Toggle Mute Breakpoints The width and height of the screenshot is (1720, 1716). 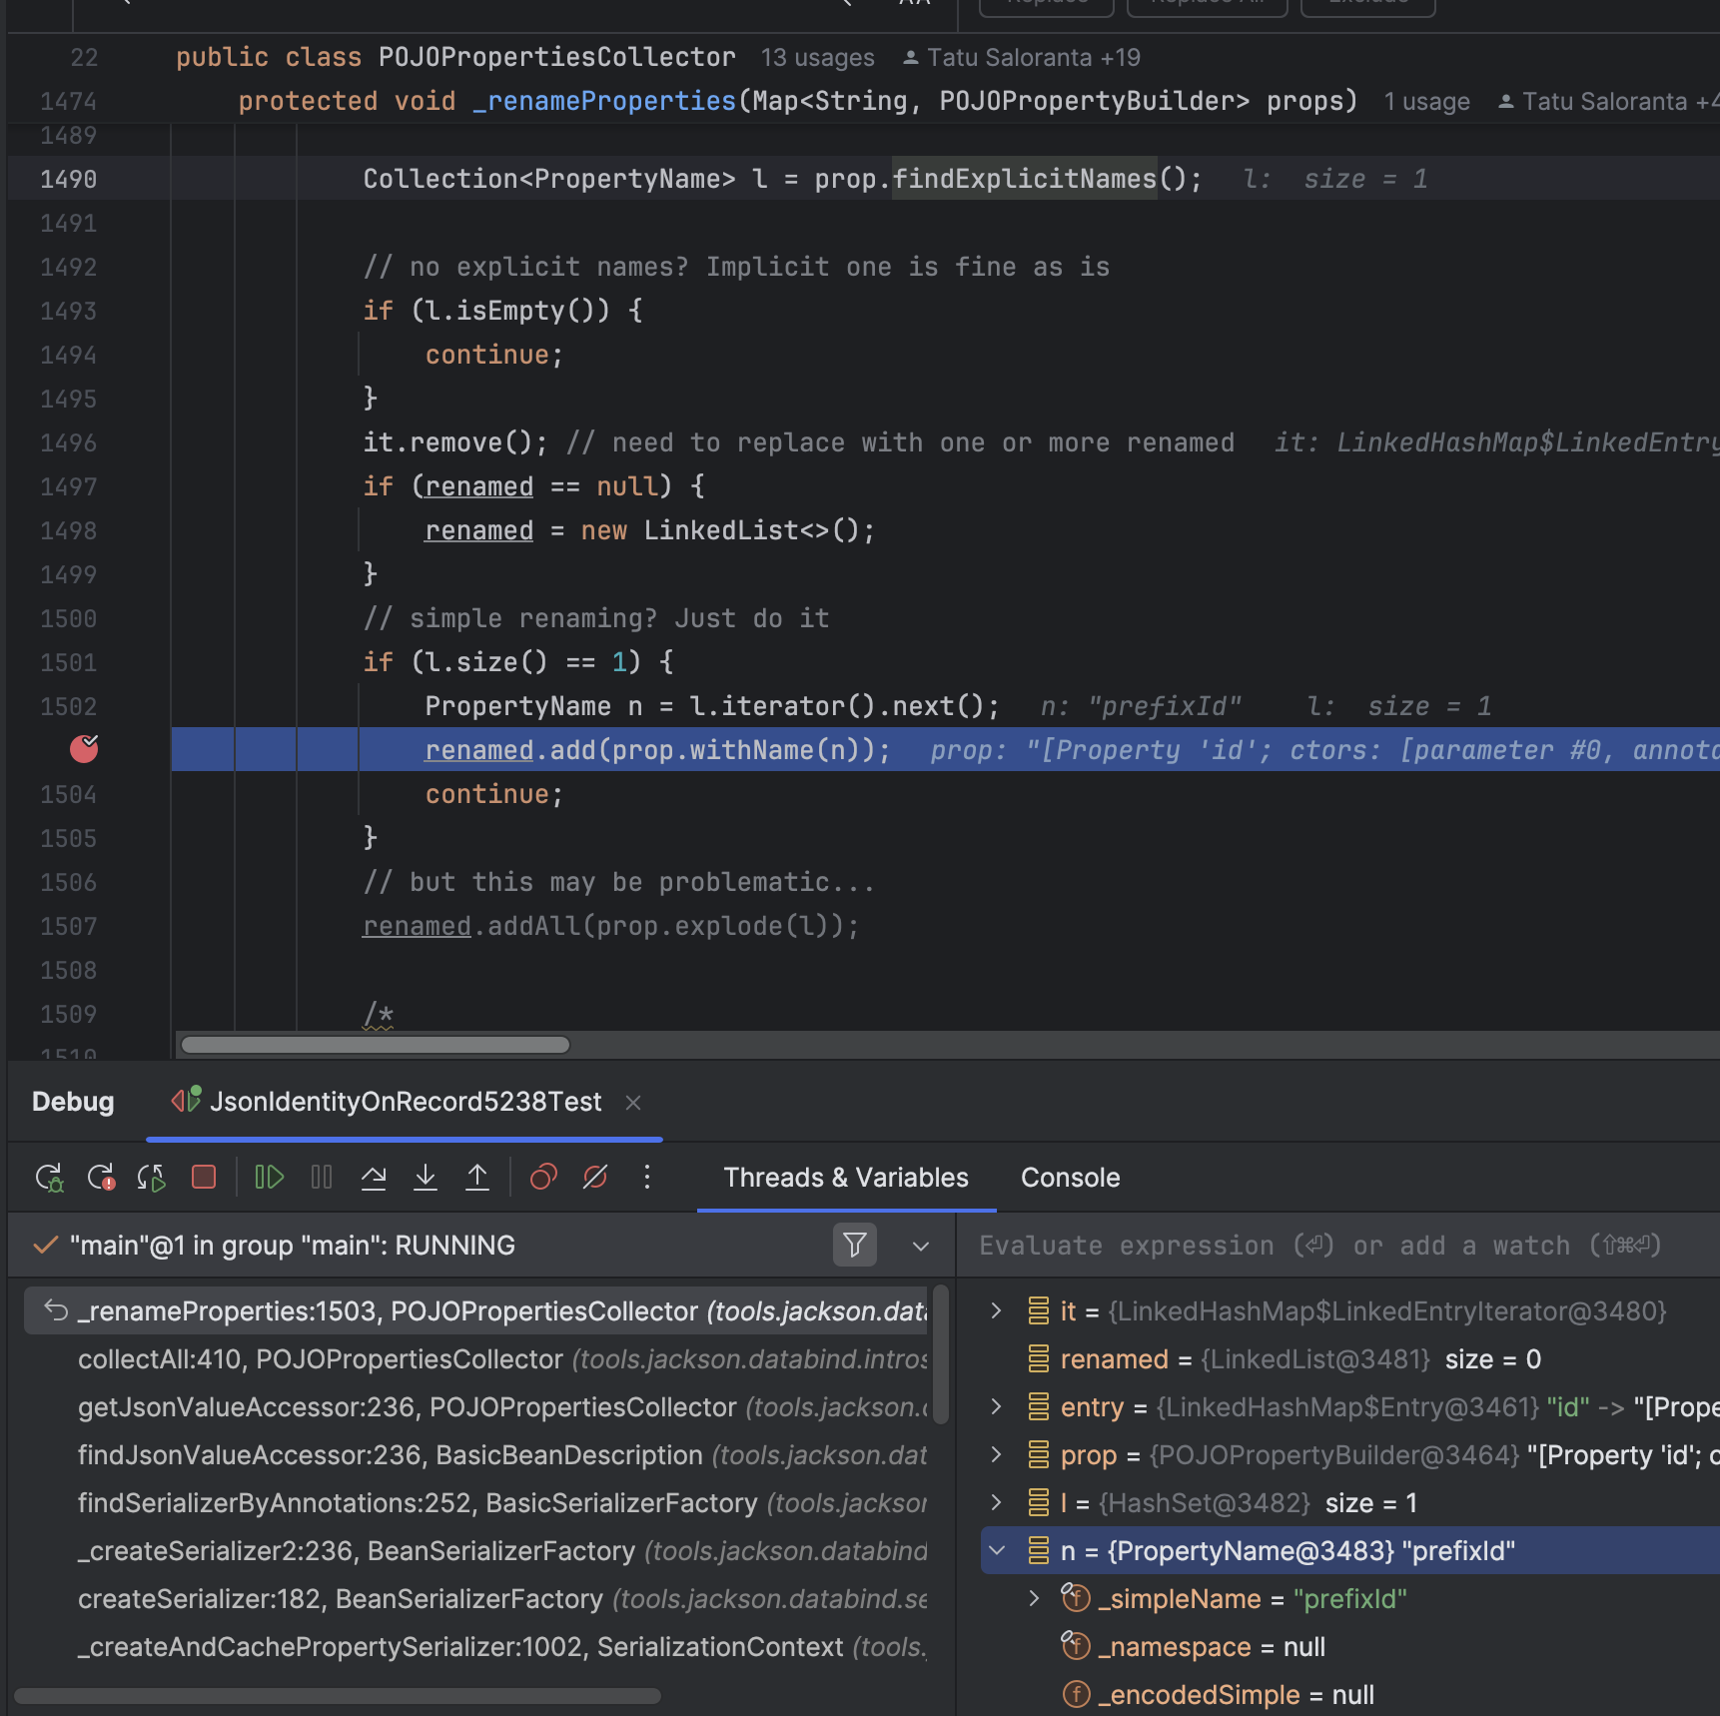(595, 1178)
